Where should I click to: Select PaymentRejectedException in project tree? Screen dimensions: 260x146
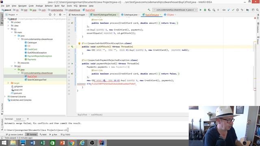39,56
